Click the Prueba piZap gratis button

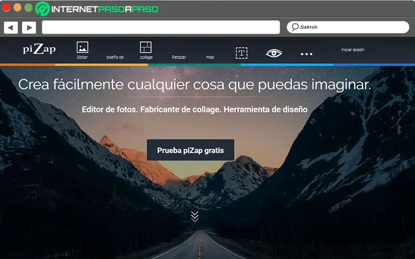[190, 150]
